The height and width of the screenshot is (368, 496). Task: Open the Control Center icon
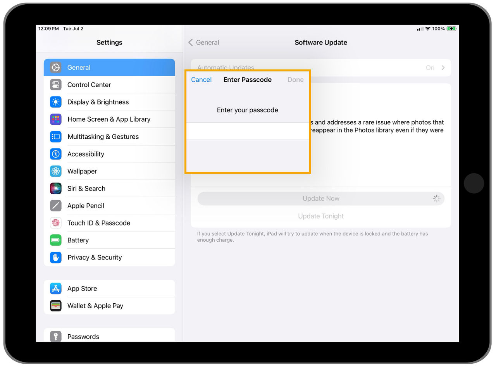[56, 85]
